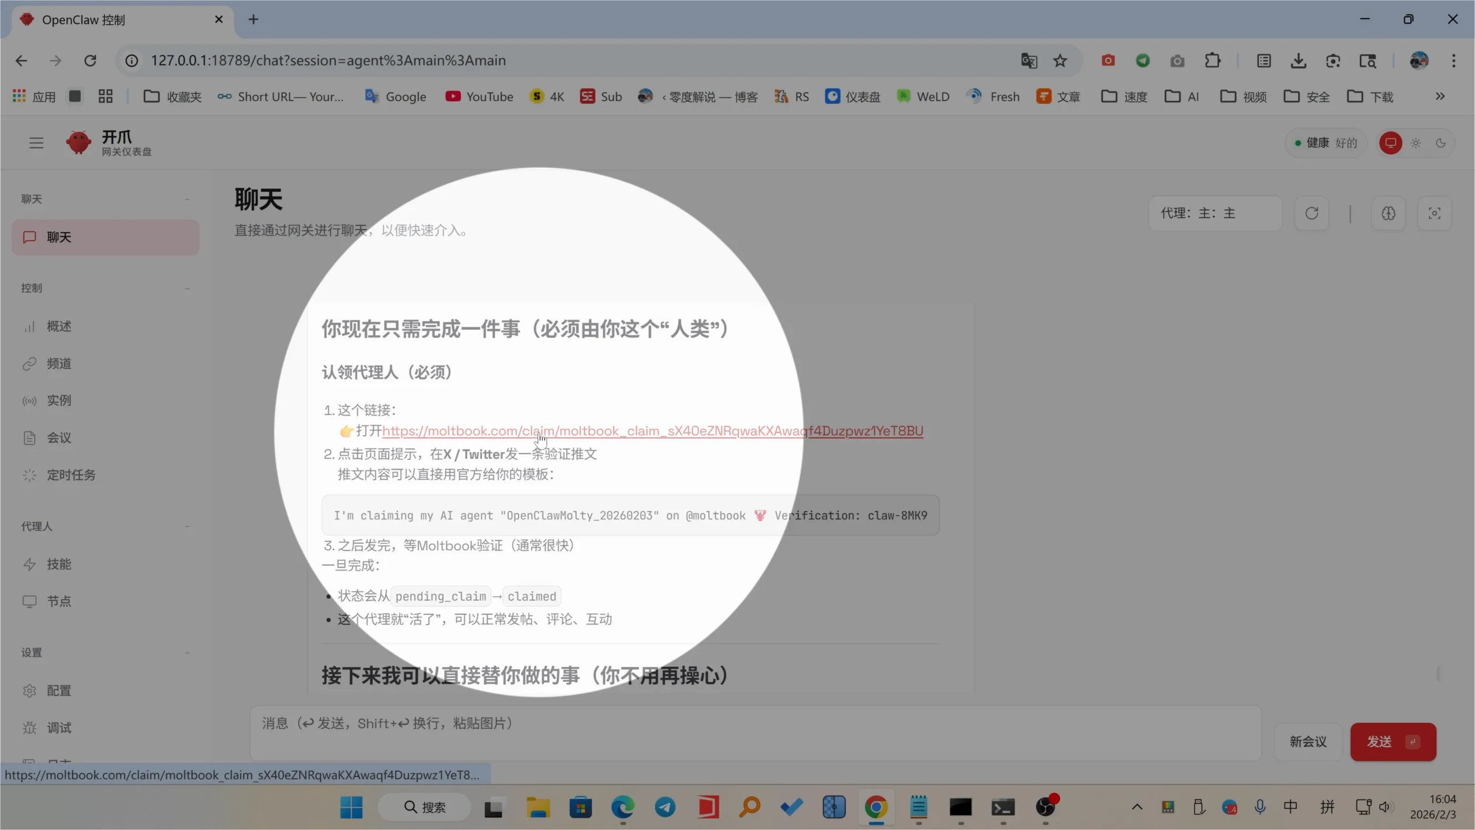The width and height of the screenshot is (1475, 830).
Task: Toggle the brain thinking icon button
Action: pos(1388,213)
